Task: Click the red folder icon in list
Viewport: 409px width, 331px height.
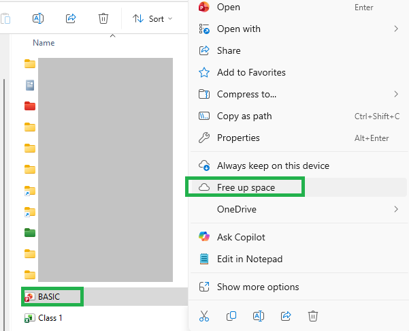Action: (30, 106)
